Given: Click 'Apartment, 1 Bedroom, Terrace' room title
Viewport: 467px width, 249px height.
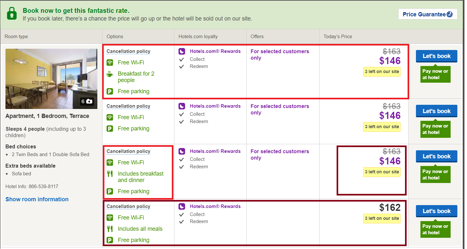Looking at the screenshot, I should [x=47, y=116].
